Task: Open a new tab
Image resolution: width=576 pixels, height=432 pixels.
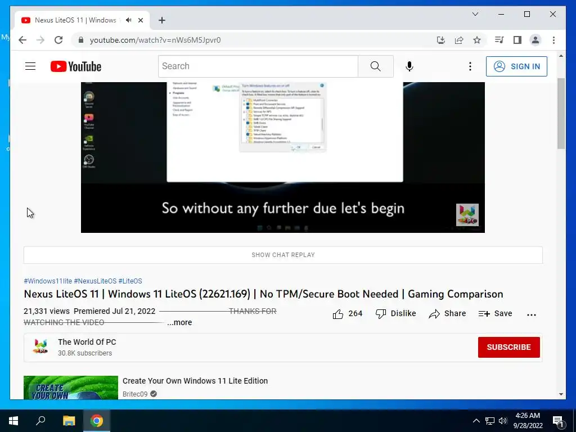Action: tap(162, 20)
